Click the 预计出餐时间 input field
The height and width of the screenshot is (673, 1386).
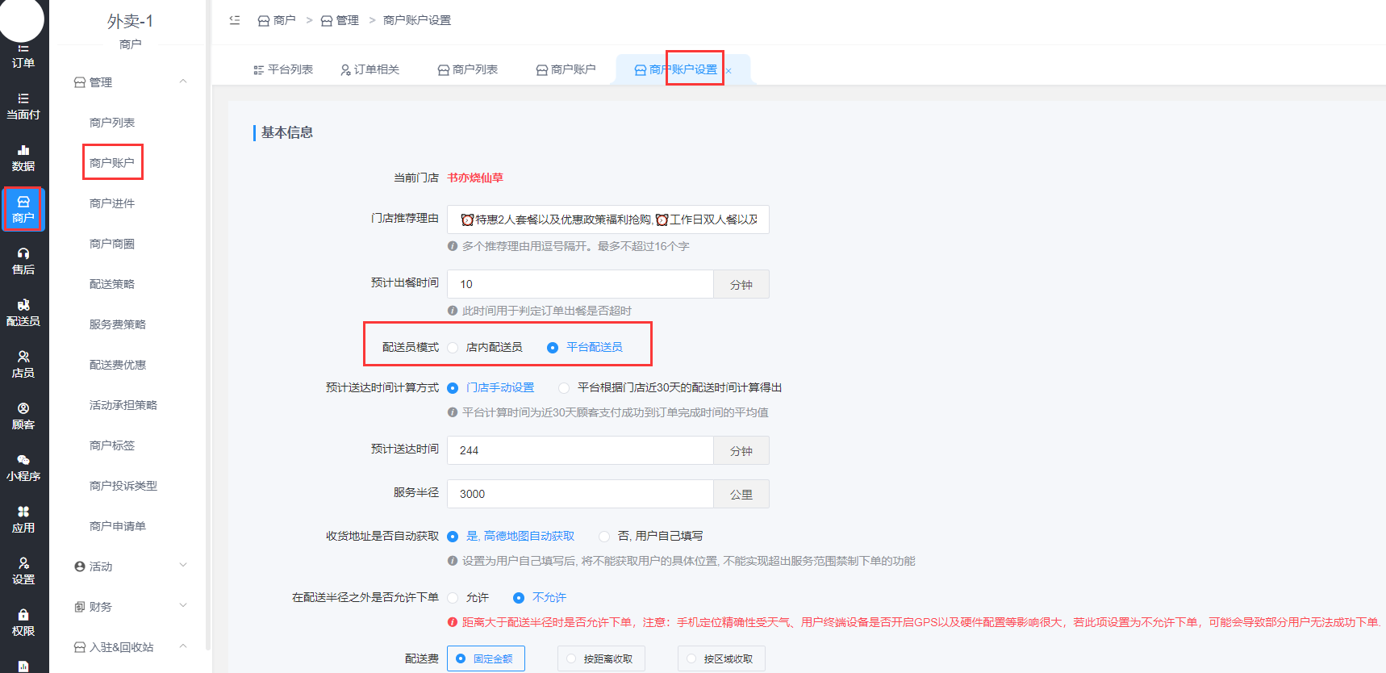581,284
